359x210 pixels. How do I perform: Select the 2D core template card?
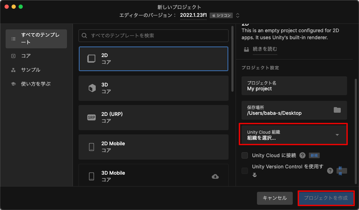point(154,59)
